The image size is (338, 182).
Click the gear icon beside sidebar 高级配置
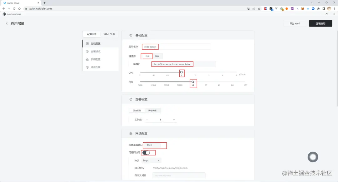[87, 67]
